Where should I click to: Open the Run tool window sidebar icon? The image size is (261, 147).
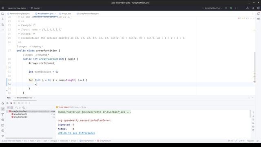3,109
